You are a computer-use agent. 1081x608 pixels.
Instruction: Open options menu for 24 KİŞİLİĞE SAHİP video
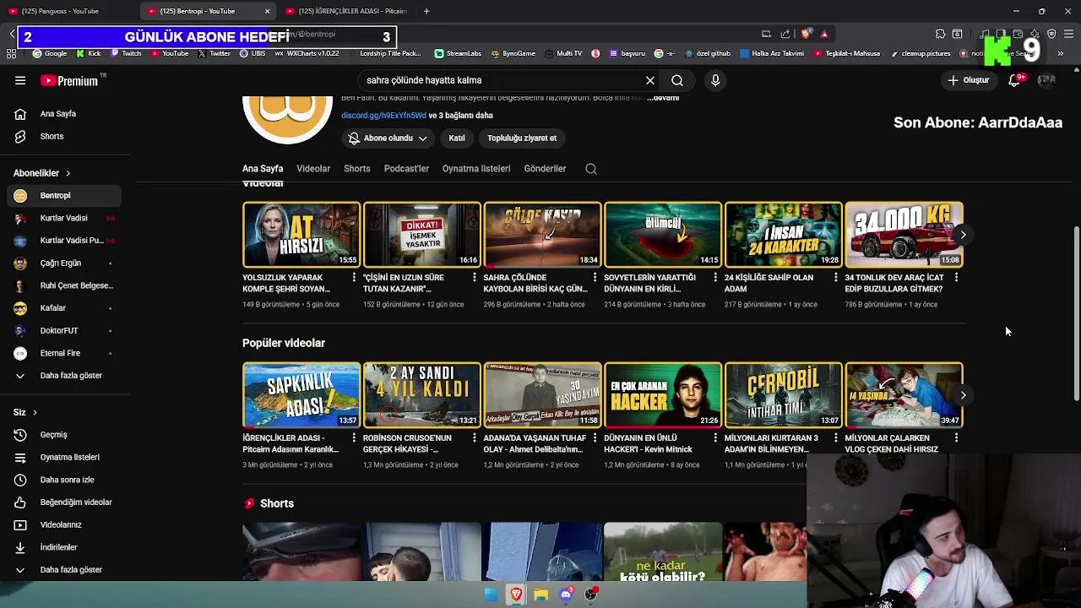click(835, 277)
